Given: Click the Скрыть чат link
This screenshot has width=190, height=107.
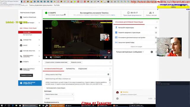Looking at the screenshot, I should pos(136,103).
